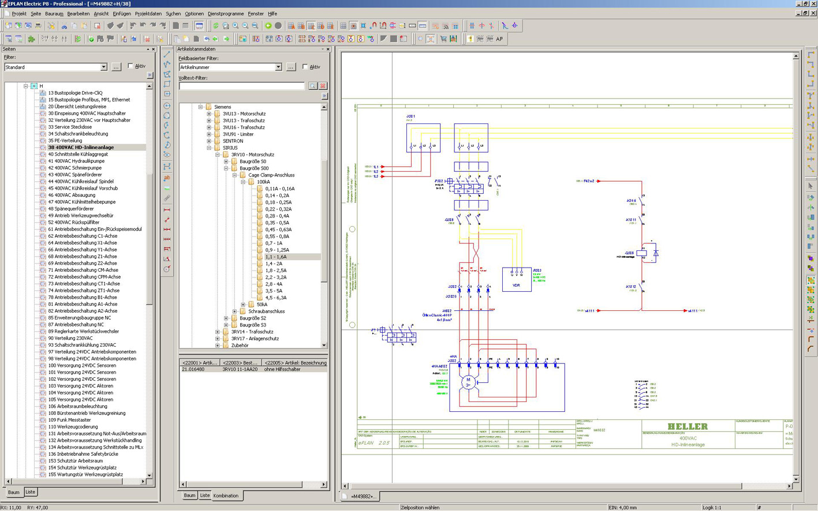Viewport: 818px width, 511px height.
Task: Switch to Baum tab in Artikelstammdaten panel
Action: [x=189, y=495]
